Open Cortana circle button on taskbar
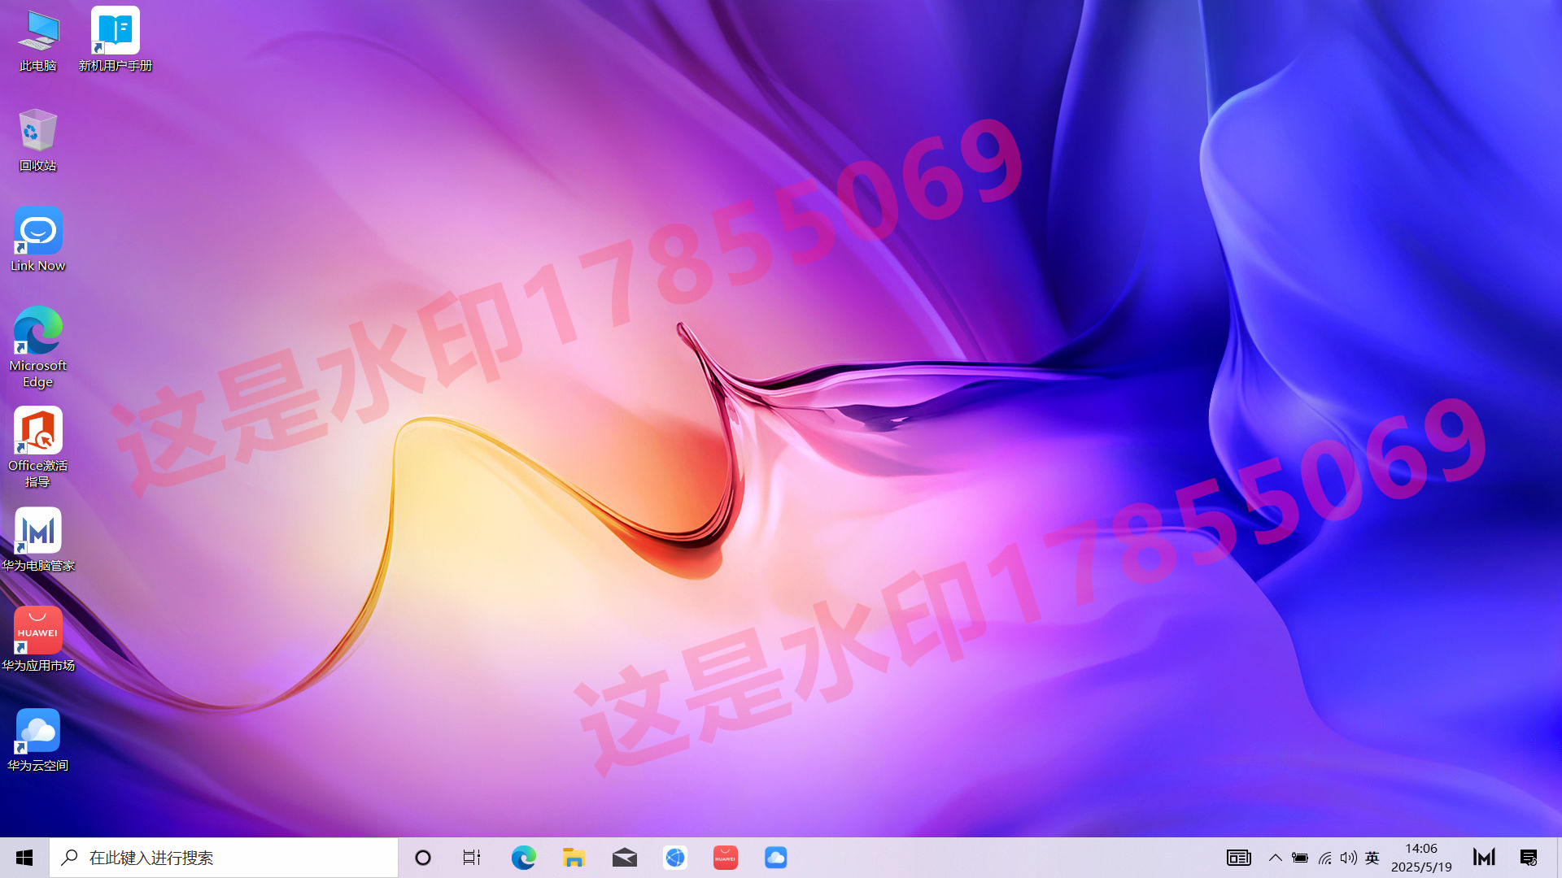Screen dimensions: 1562x878 coord(423,858)
